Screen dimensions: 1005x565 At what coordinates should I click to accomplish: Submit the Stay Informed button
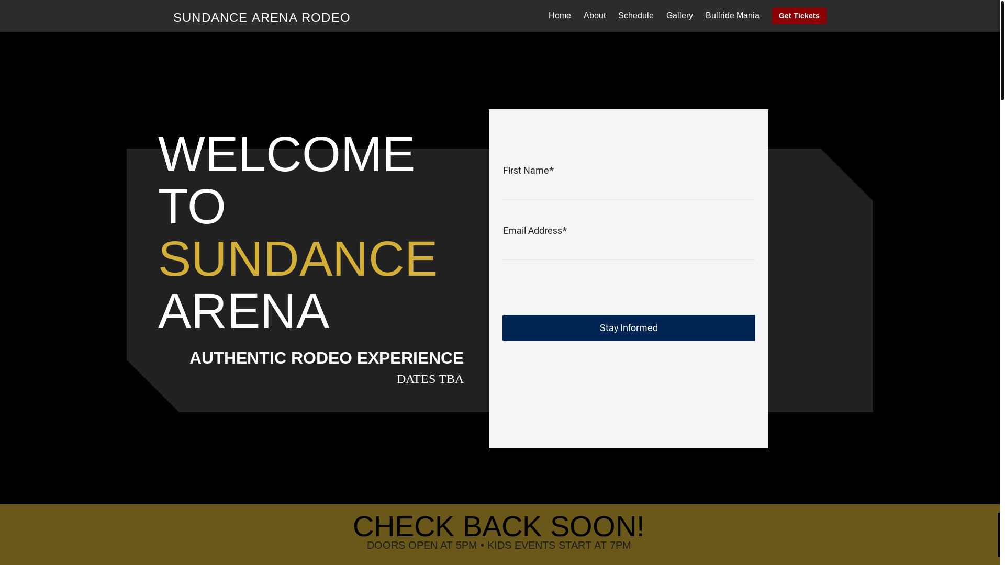629,328
